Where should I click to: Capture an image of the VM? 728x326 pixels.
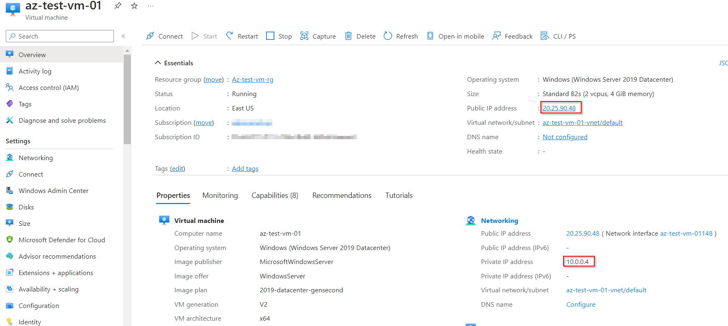click(x=318, y=36)
